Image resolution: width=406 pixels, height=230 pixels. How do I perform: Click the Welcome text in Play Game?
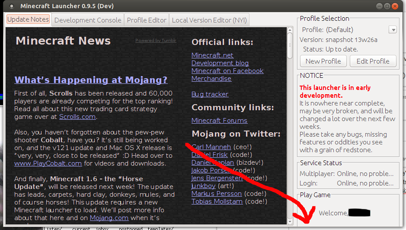(333, 213)
